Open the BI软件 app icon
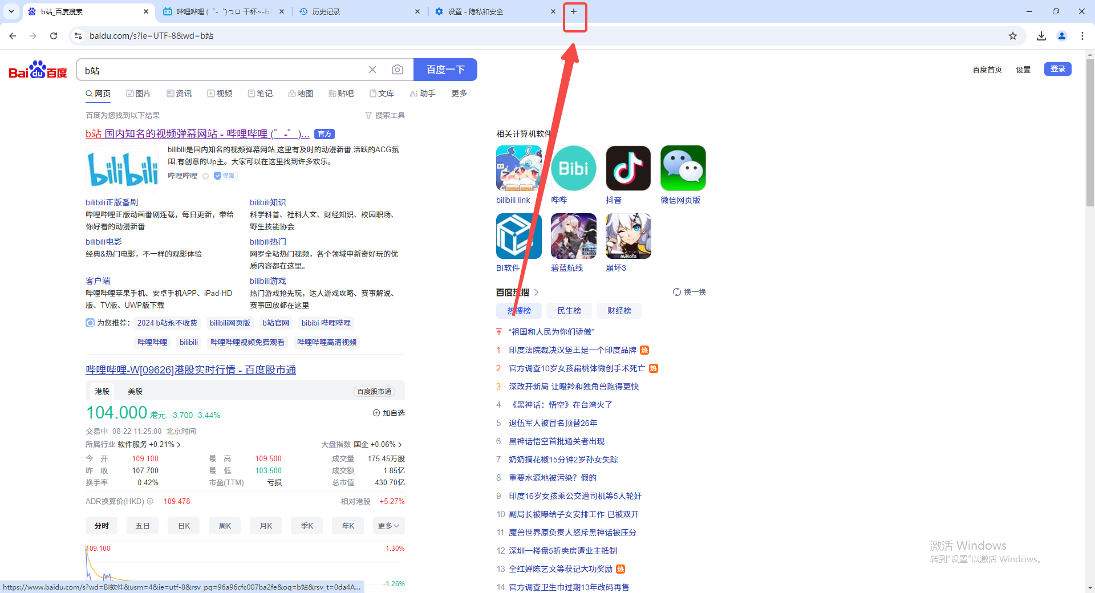Screen dimensions: 1095x593 [x=519, y=236]
